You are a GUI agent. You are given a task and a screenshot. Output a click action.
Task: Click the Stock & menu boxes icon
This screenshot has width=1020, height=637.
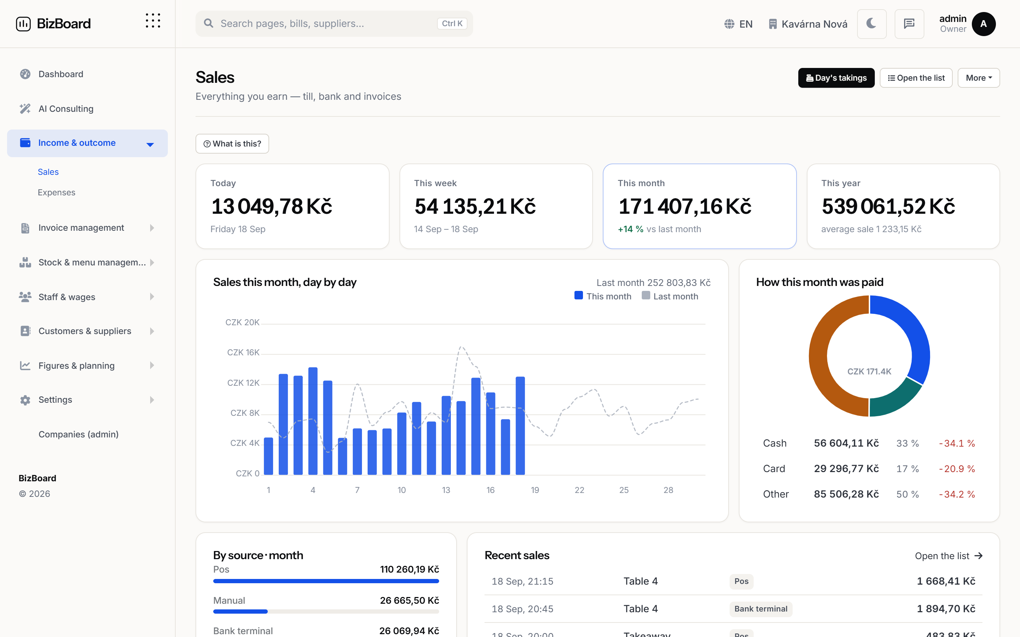click(25, 263)
